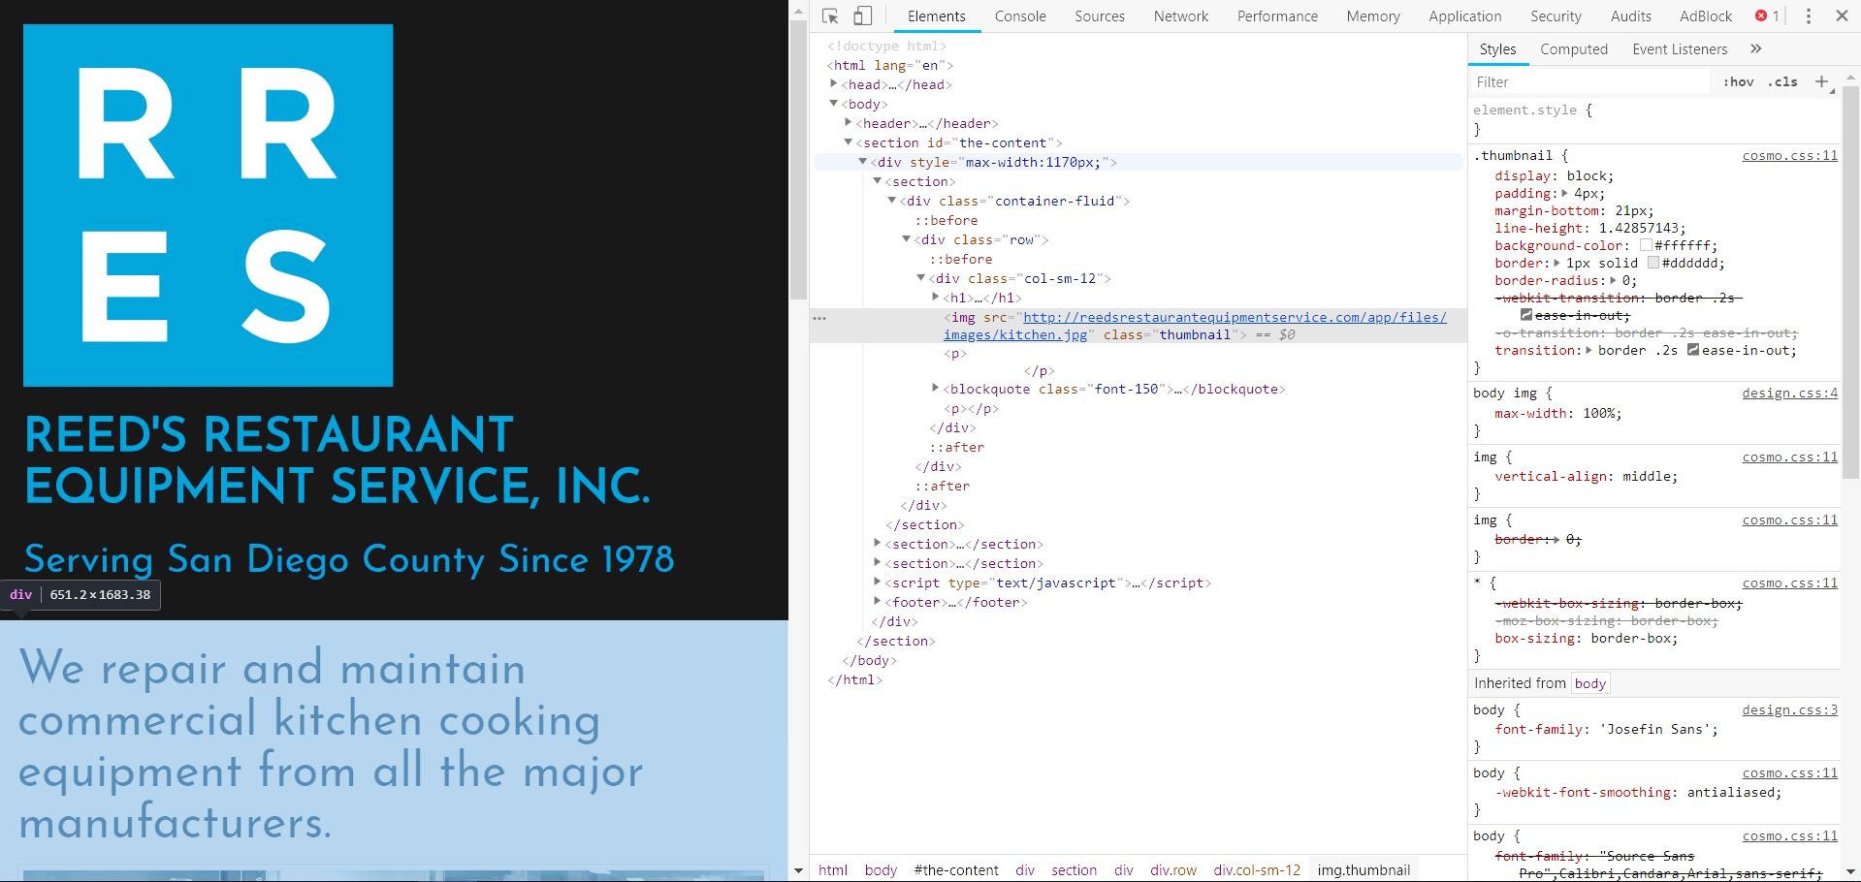Screen dimensions: 1861x882
Task: Expand the blockquote font-150 node
Action: (936, 389)
